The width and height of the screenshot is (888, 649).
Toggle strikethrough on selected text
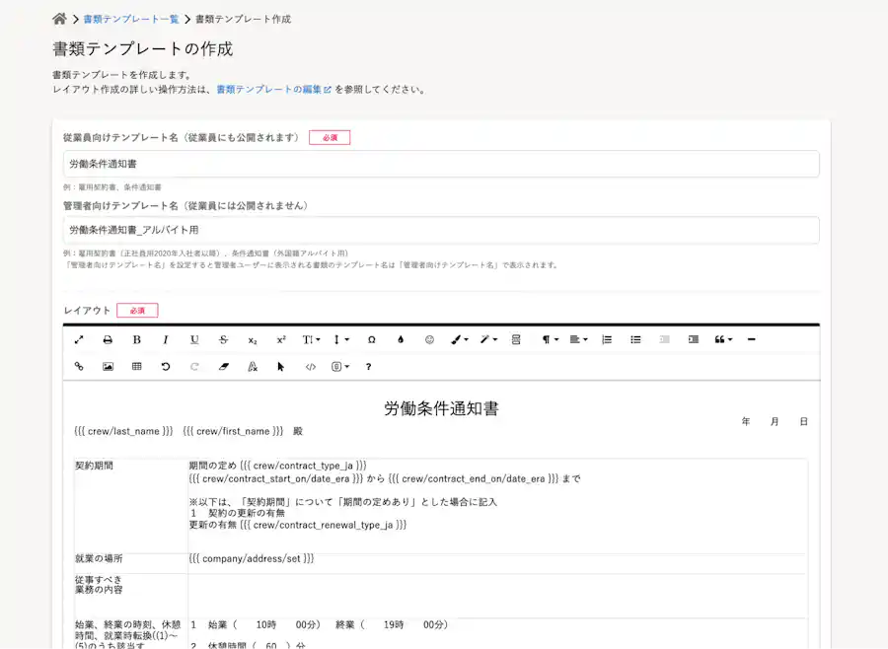coord(223,339)
